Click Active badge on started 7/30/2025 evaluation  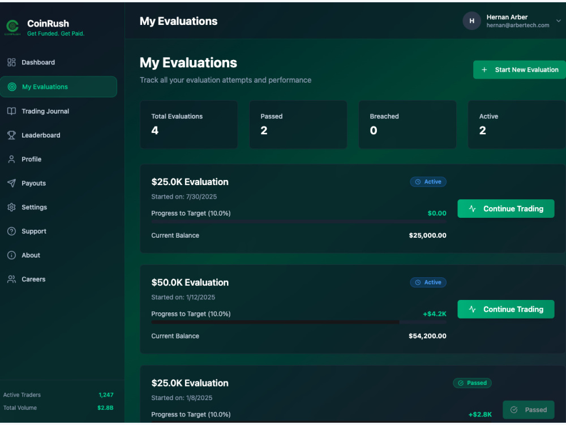point(428,182)
